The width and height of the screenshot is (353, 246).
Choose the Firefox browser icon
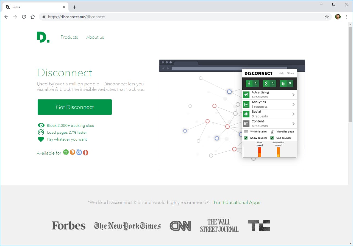click(73, 152)
